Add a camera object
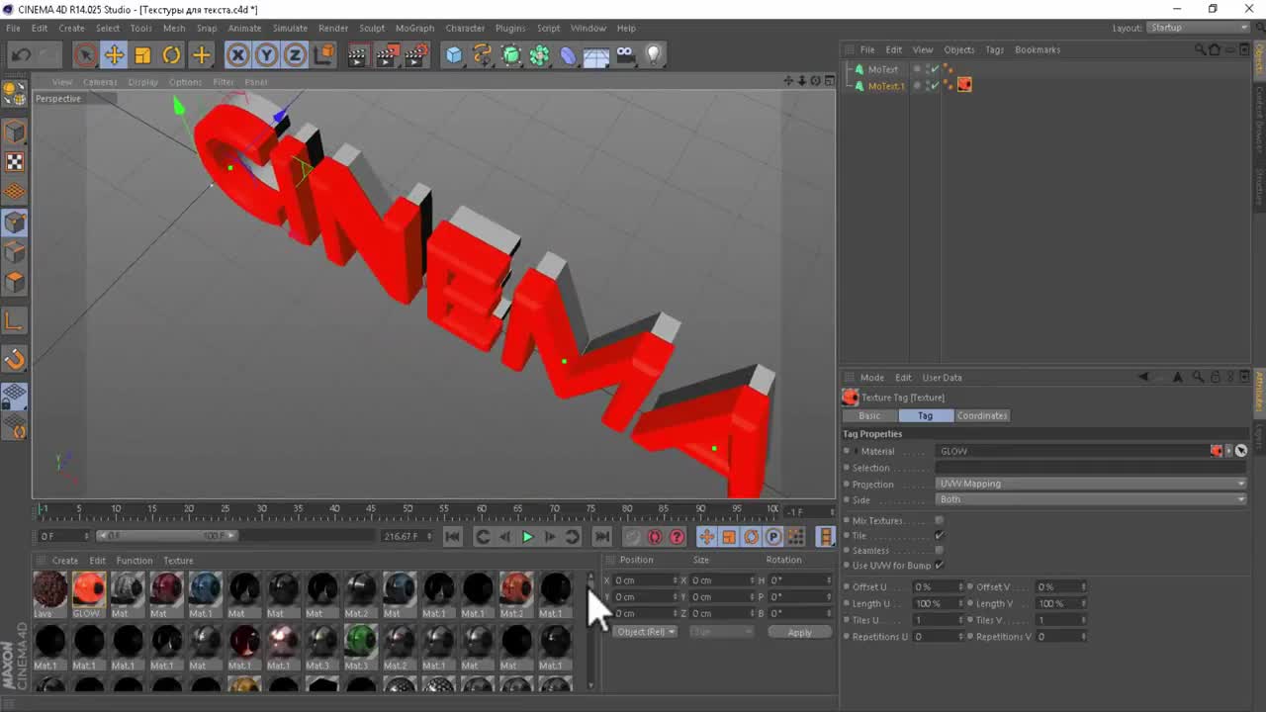 [625, 55]
